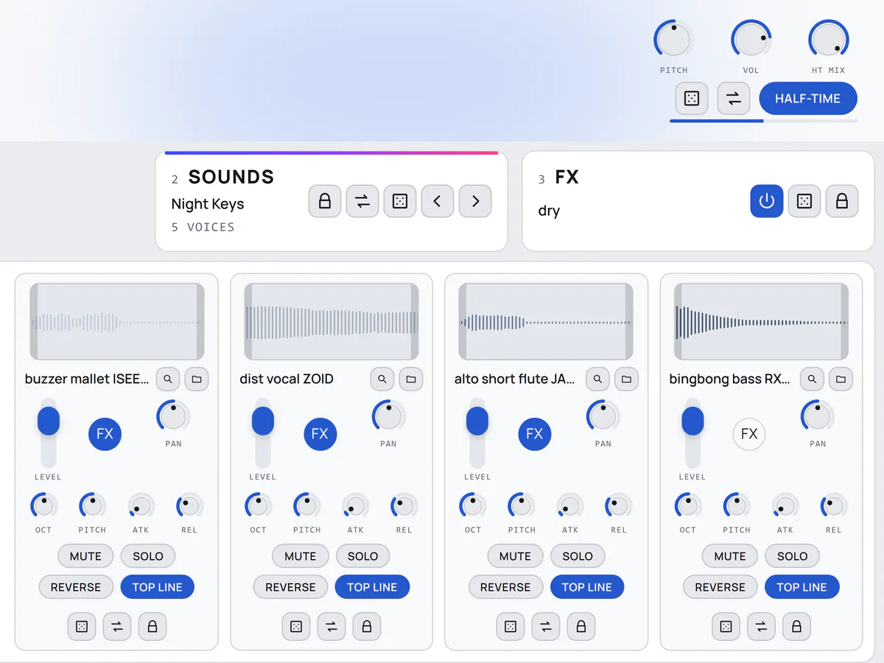Toggle TOP LINE on bingbong bass
The width and height of the screenshot is (884, 663).
[x=801, y=587]
